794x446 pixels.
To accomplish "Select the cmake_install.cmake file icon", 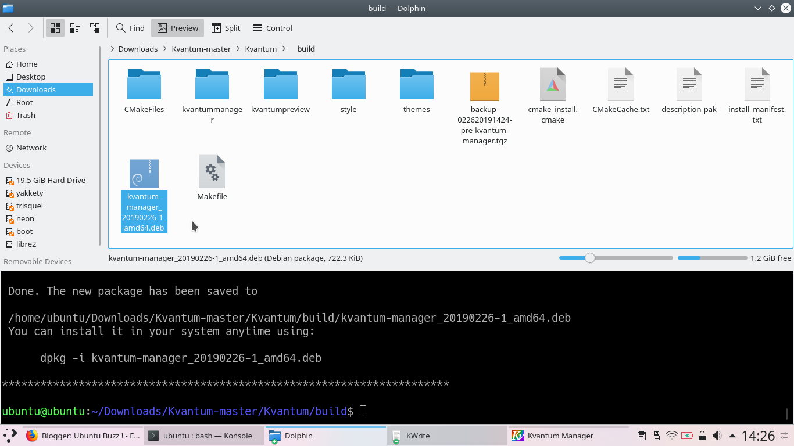I will tap(553, 84).
